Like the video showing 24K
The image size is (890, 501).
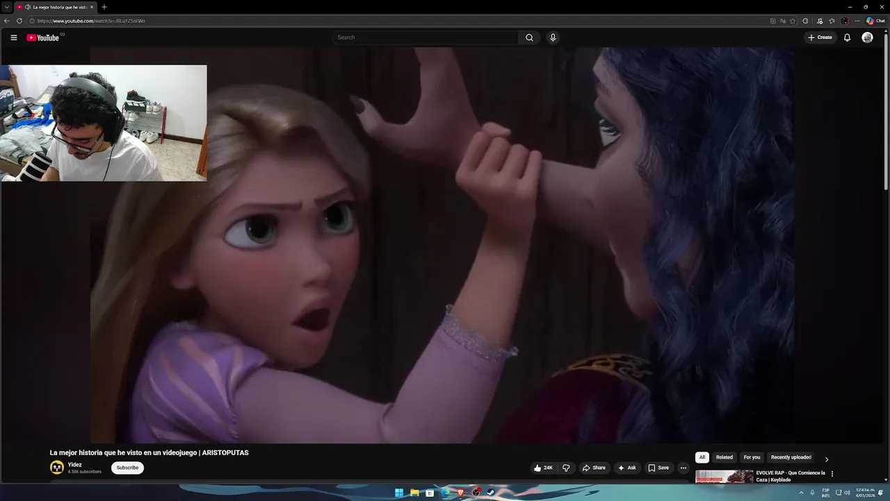coord(543,468)
